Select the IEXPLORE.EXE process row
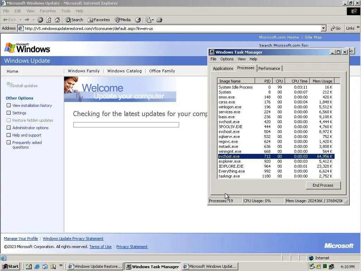The height and width of the screenshot is (271, 361). 276,166
